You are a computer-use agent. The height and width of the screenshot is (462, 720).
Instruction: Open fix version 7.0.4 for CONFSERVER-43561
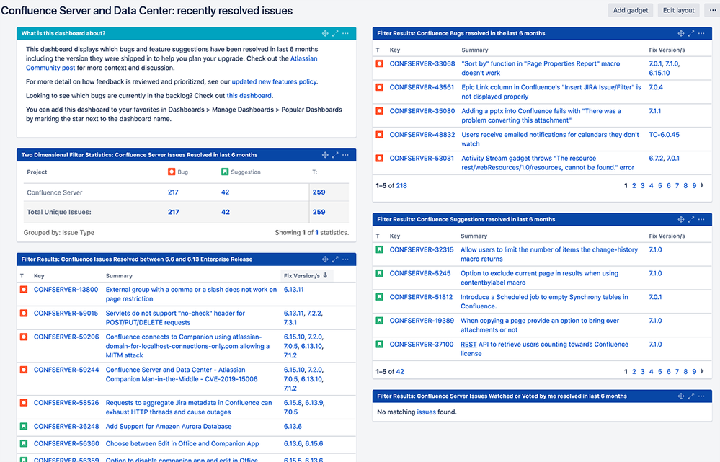656,87
